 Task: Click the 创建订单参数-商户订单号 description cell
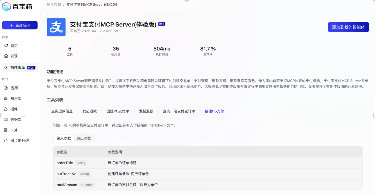[x=128, y=174]
